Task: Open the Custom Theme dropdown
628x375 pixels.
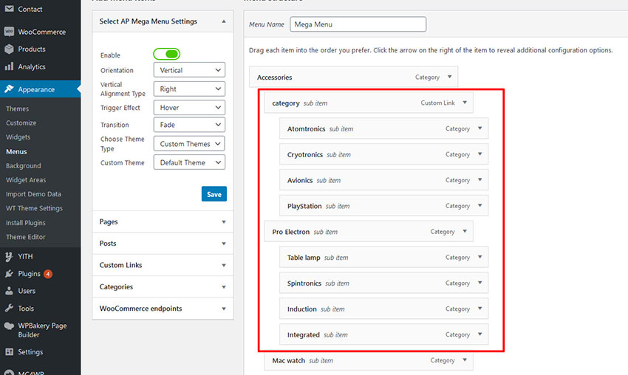Action: tap(188, 162)
